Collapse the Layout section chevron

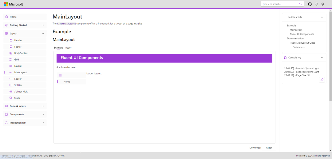click(43, 33)
